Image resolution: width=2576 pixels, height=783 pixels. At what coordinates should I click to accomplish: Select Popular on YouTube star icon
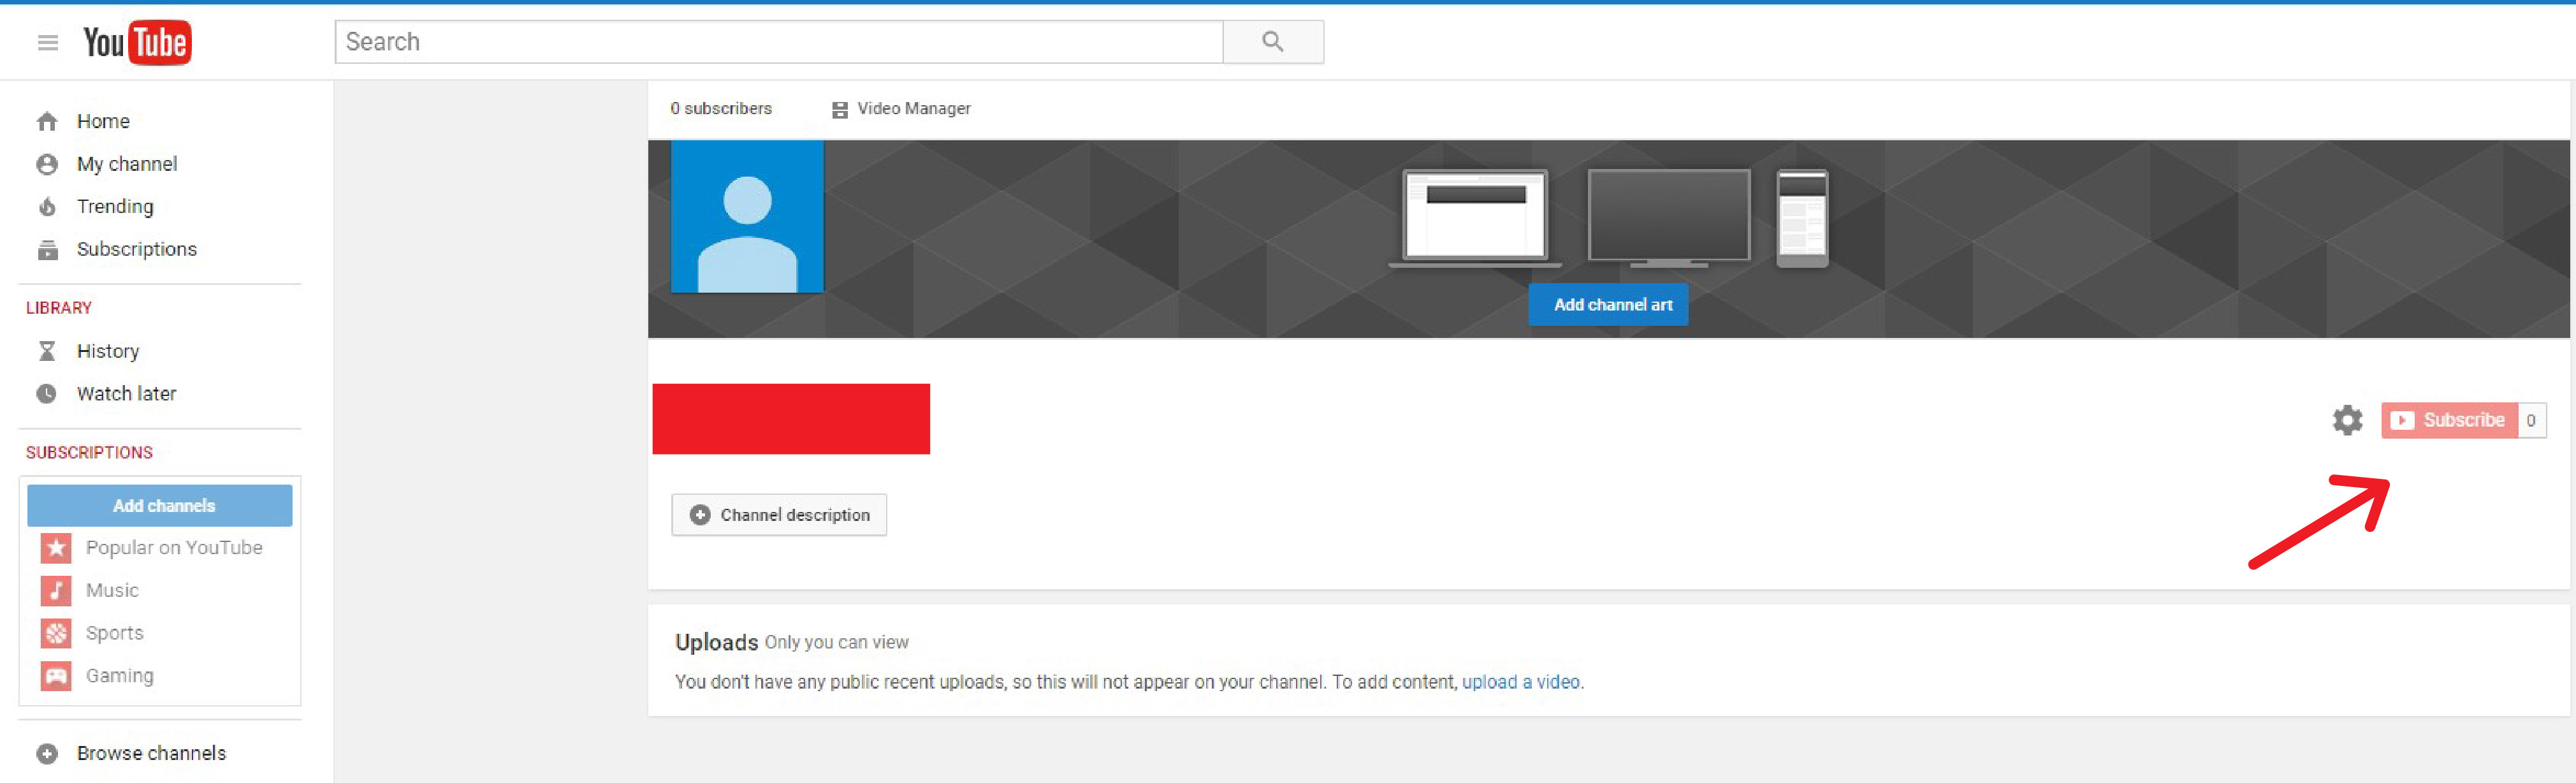[x=56, y=548]
